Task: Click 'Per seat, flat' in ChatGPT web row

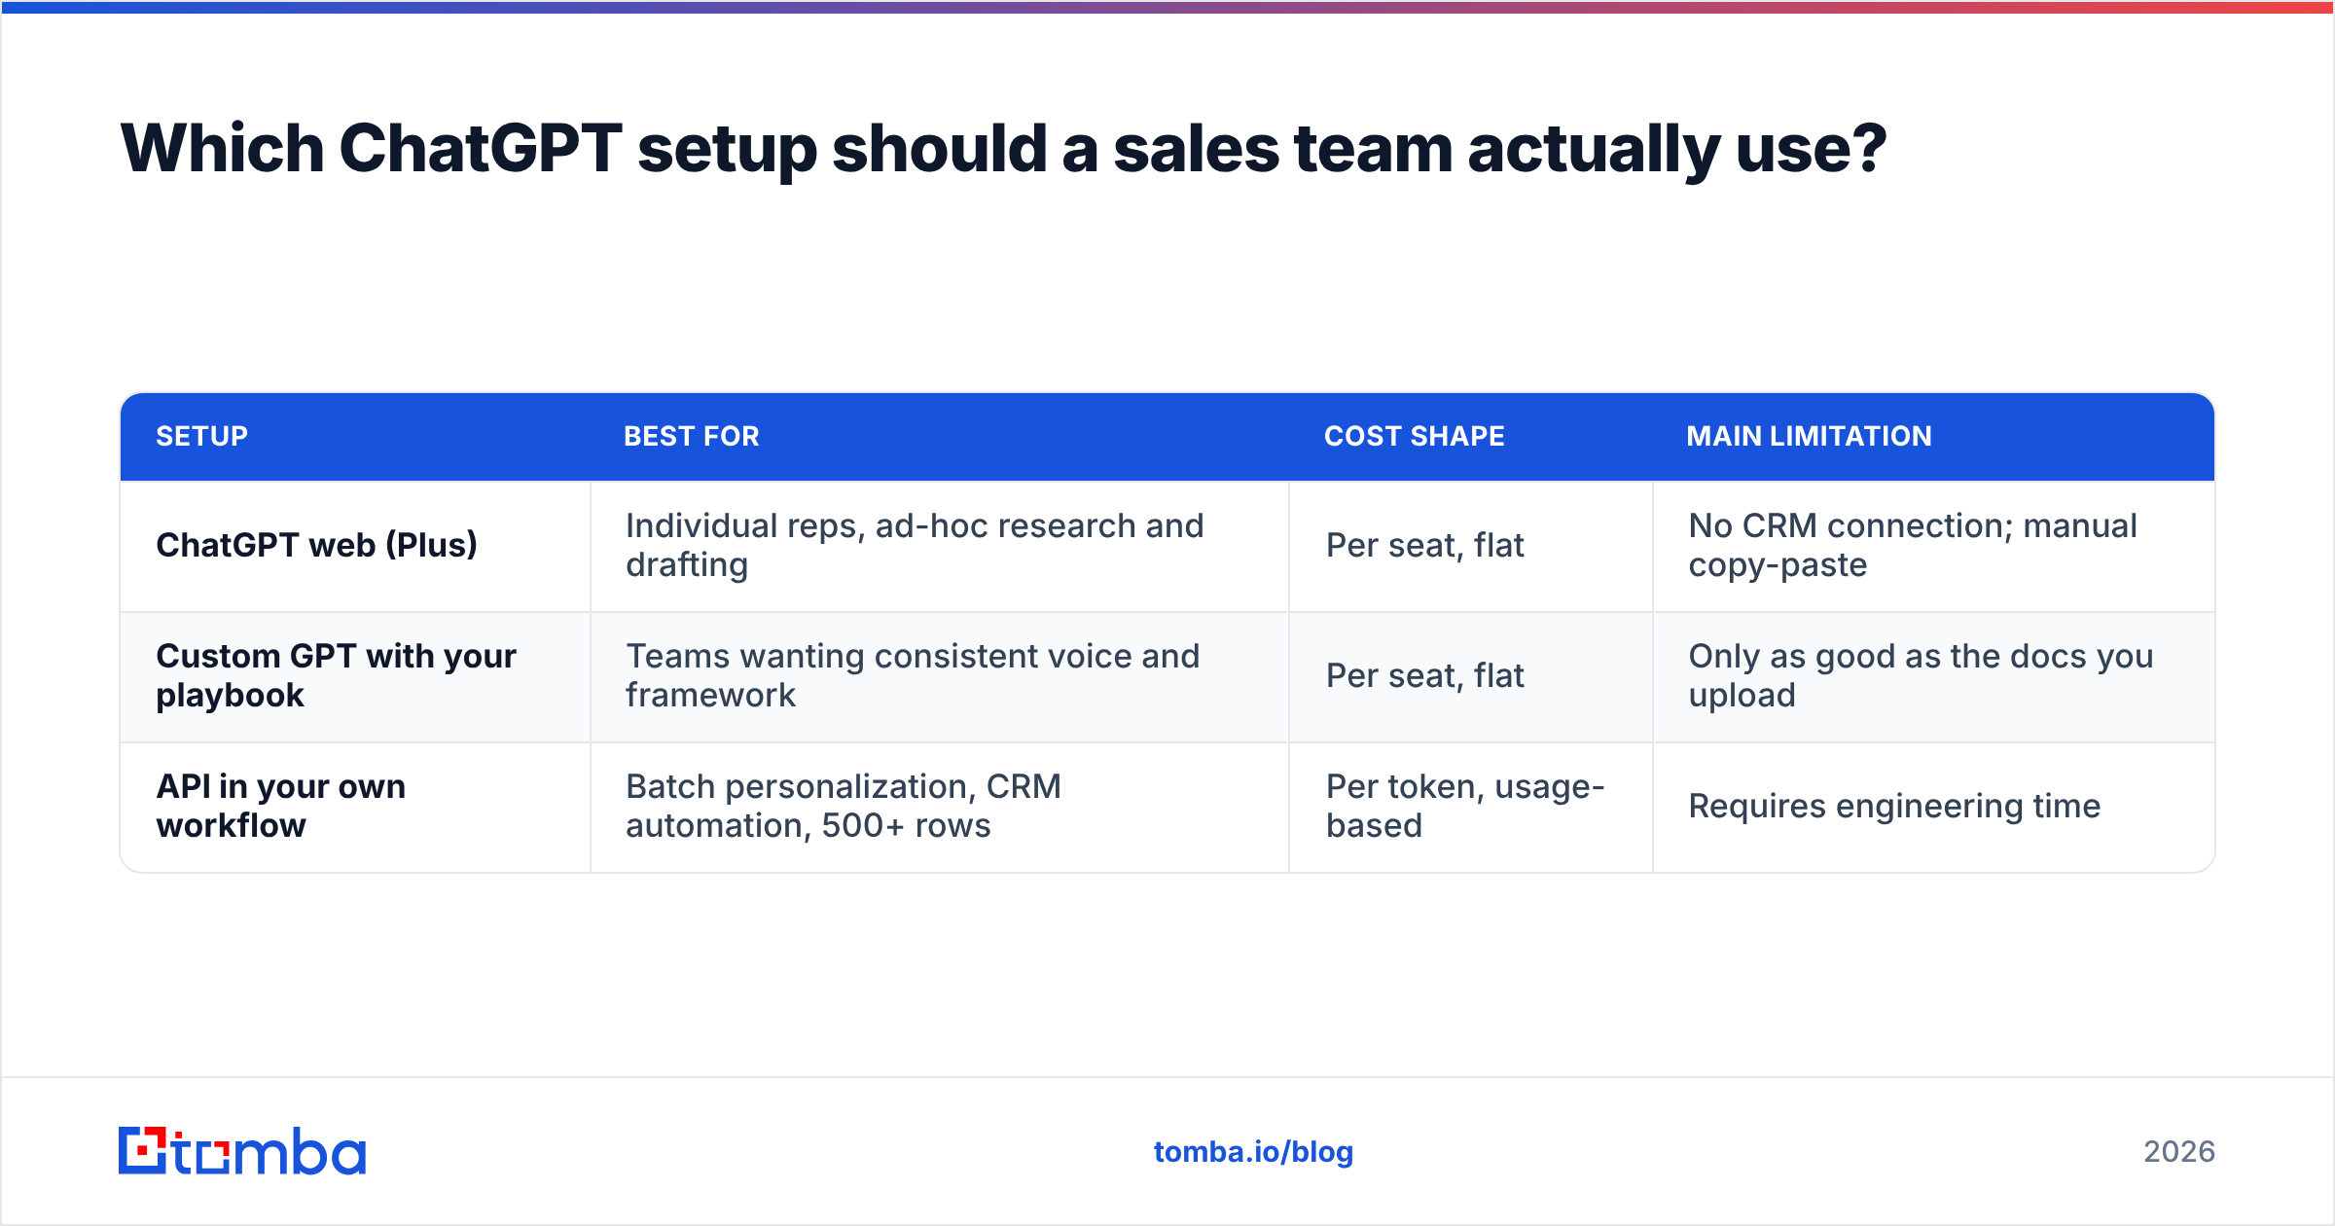Action: pos(1425,545)
